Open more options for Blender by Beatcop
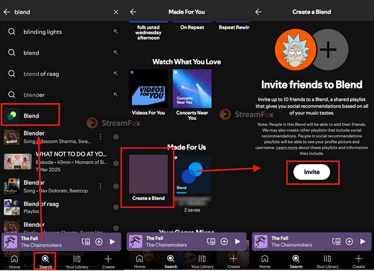This screenshot has height=271, width=374. (x=101, y=186)
